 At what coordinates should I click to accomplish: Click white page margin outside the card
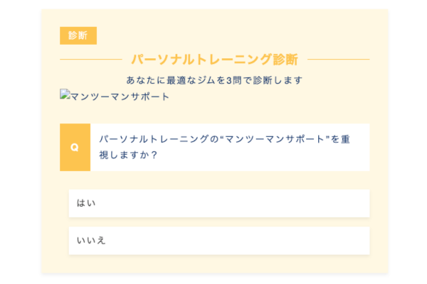point(20,142)
